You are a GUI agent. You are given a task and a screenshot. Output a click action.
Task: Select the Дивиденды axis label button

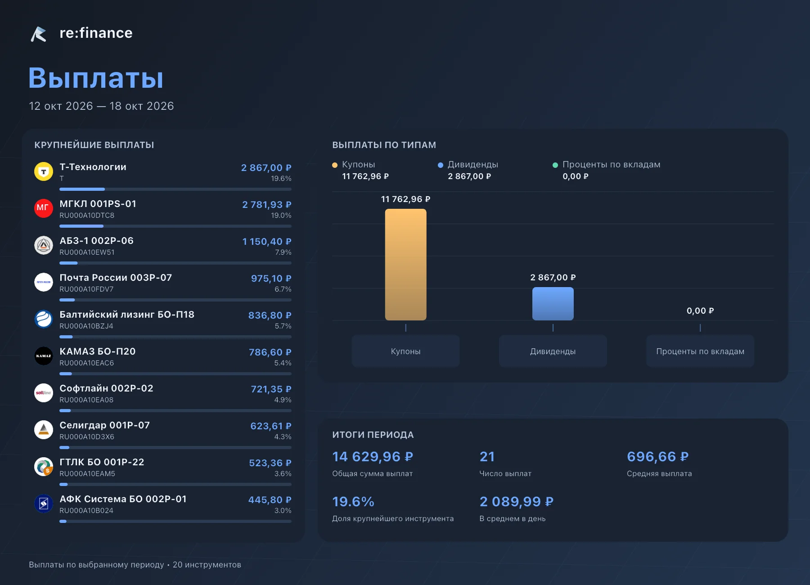(x=553, y=351)
